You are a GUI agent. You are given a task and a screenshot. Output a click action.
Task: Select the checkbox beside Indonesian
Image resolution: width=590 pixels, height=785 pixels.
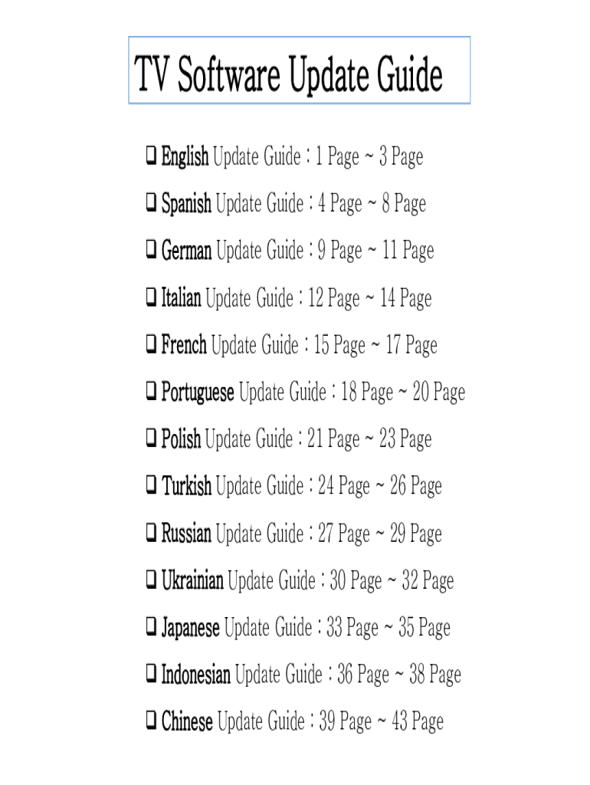(151, 675)
